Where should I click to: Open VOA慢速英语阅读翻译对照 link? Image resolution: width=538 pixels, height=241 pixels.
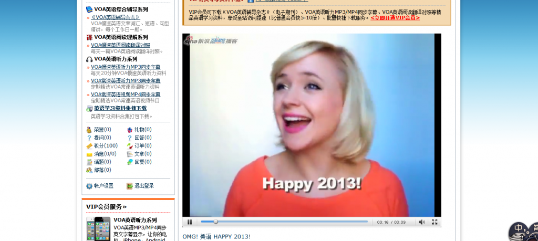(120, 45)
